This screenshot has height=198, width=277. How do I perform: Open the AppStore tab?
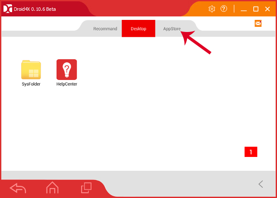172,29
